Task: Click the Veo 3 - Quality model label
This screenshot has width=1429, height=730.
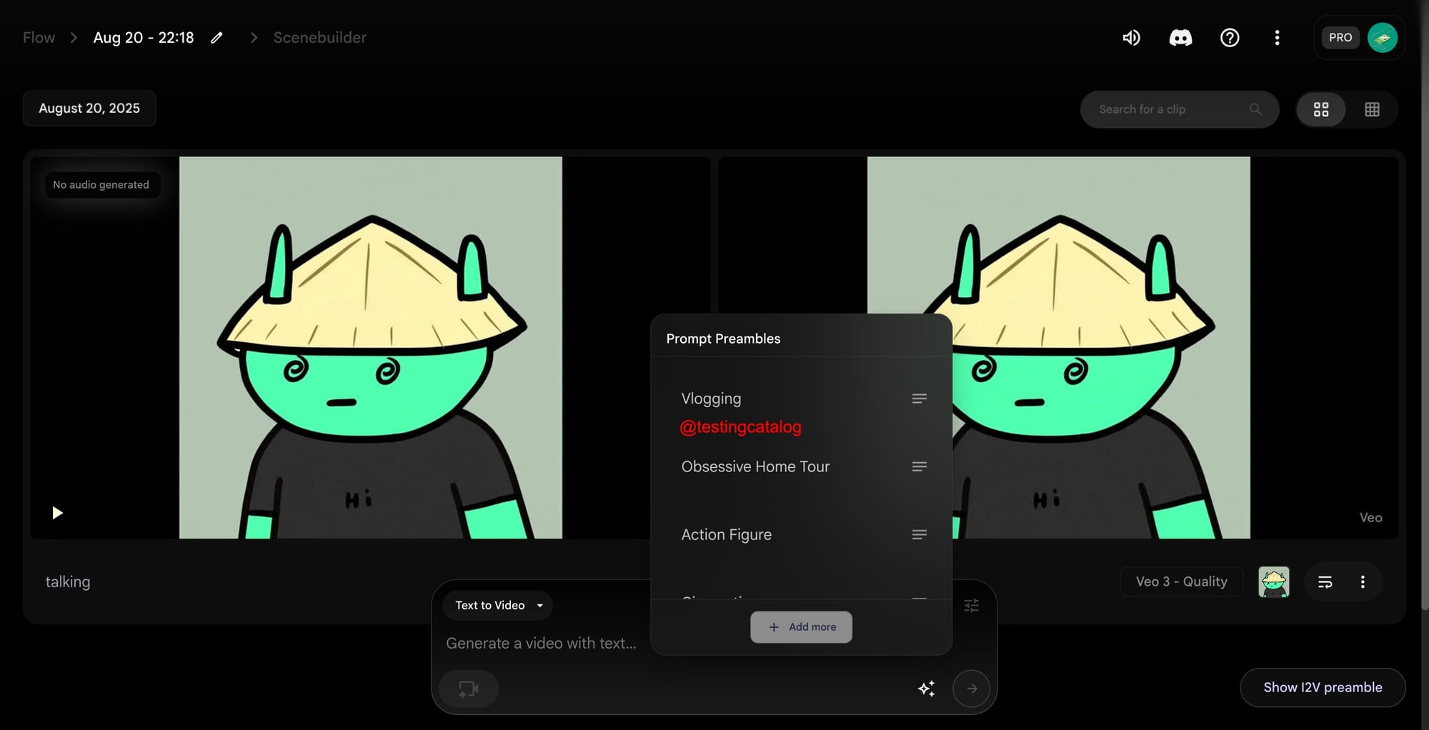Action: 1182,582
